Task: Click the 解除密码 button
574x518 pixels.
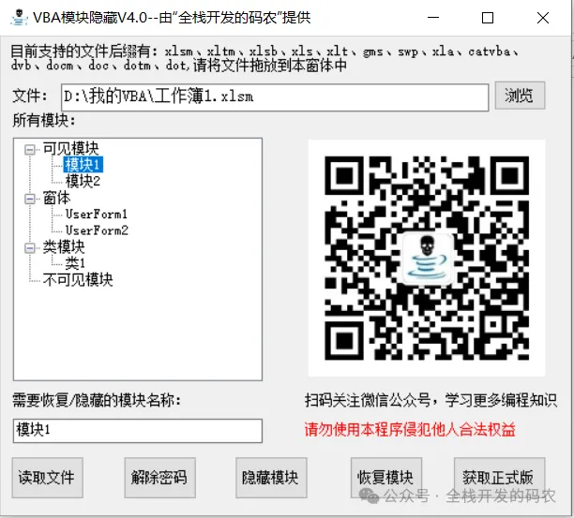Action: [159, 478]
